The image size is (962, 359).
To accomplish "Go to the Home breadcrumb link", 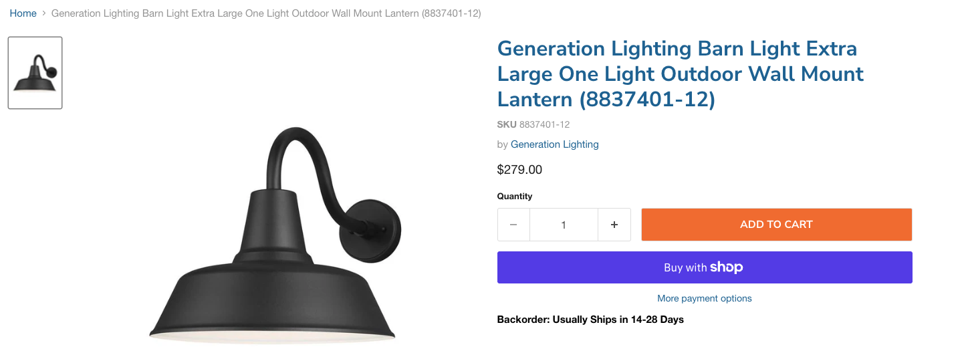I will 23,13.
